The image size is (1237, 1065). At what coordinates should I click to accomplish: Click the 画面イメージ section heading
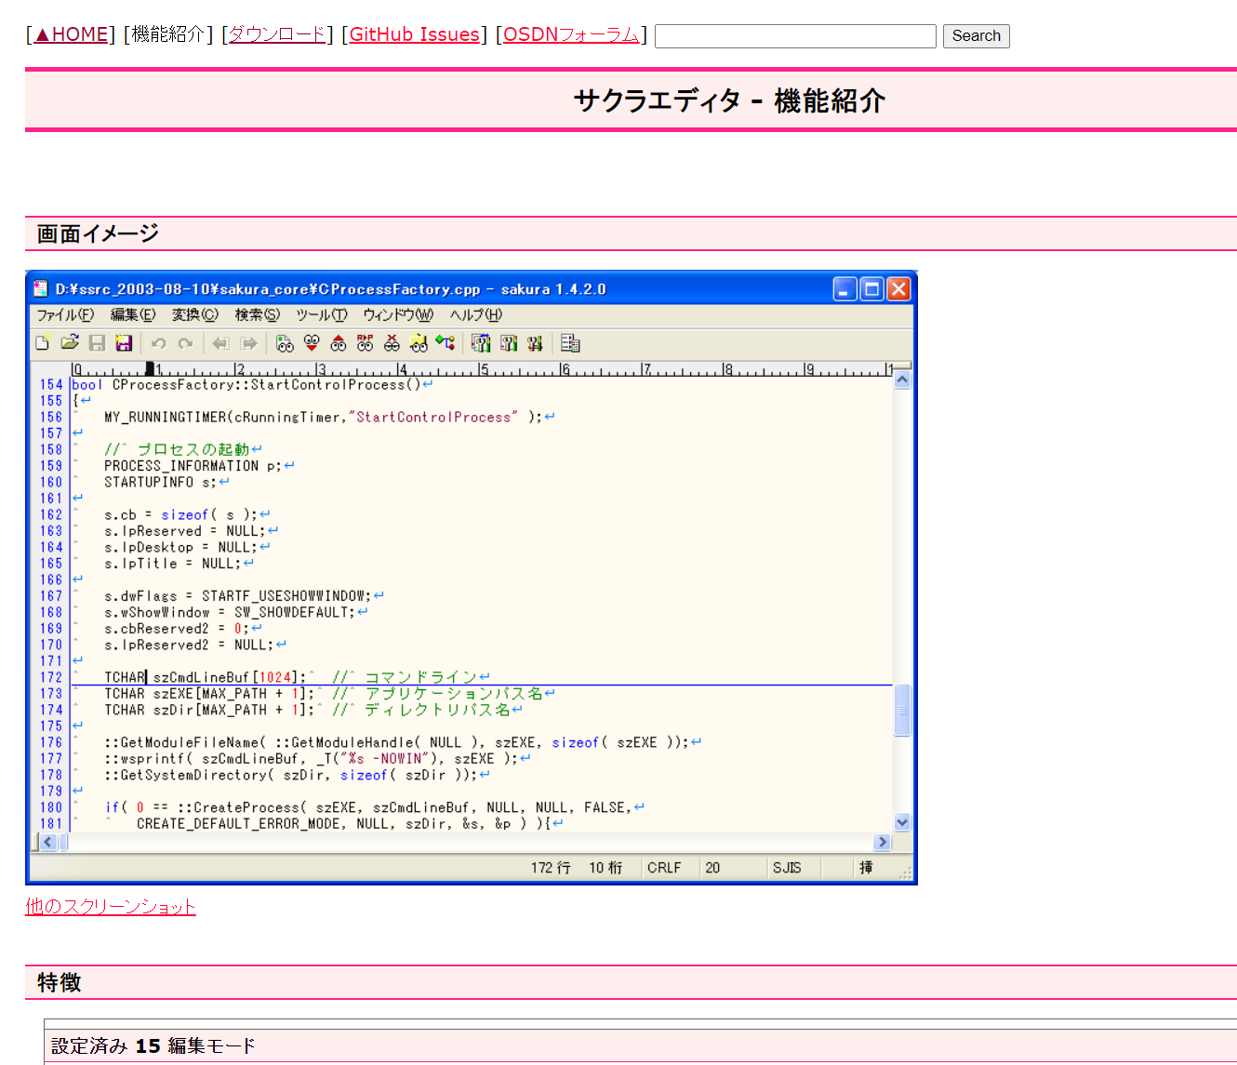98,233
